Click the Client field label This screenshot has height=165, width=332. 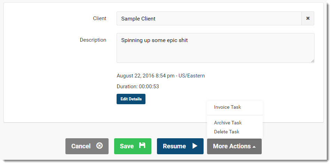coord(100,18)
